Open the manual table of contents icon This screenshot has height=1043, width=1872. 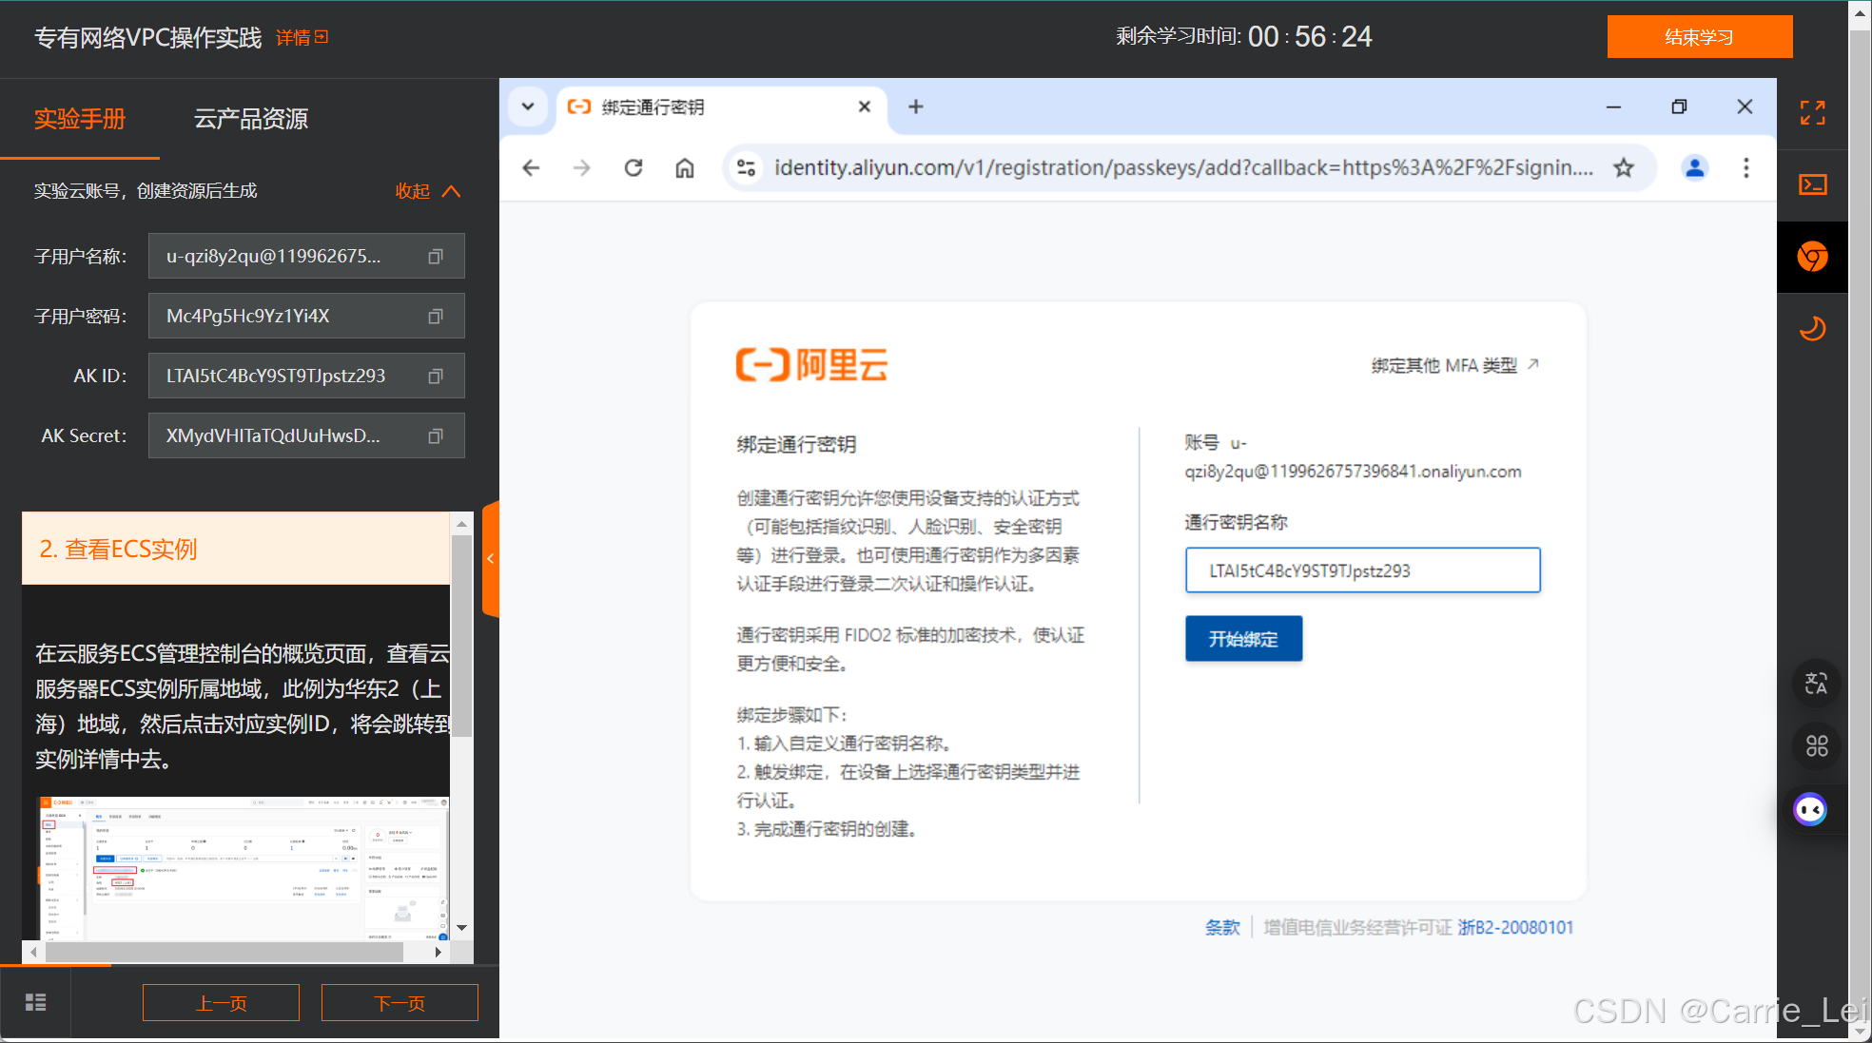pyautogui.click(x=35, y=1002)
